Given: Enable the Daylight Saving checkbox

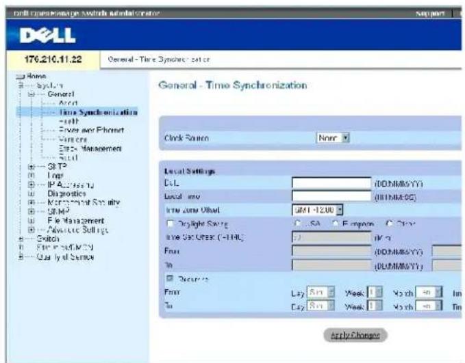Looking at the screenshot, I should coord(171,224).
